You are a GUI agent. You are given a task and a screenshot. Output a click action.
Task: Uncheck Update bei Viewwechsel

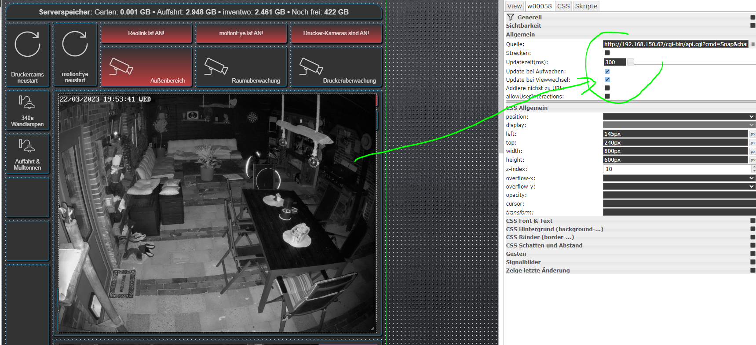pyautogui.click(x=607, y=80)
